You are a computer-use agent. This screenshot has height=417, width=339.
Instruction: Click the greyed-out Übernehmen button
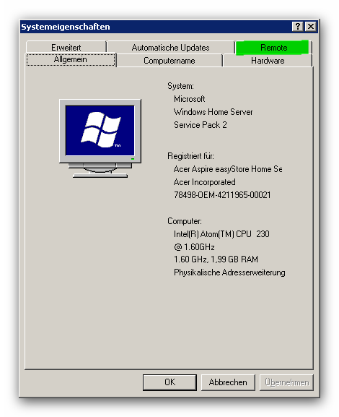pyautogui.click(x=286, y=382)
